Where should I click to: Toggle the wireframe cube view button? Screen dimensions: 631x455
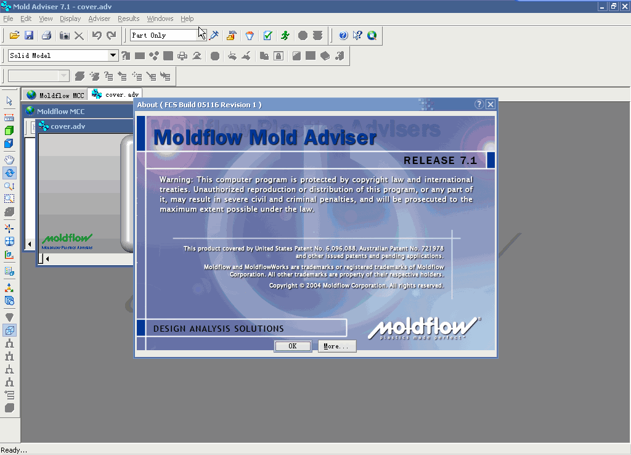click(9, 330)
